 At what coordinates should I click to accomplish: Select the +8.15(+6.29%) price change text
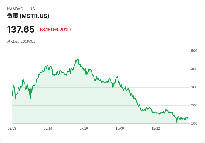(55, 30)
